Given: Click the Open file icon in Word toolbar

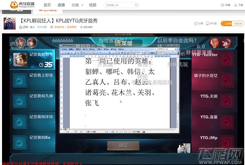Looking at the screenshot, I should (x=65, y=53).
